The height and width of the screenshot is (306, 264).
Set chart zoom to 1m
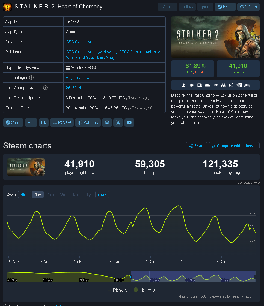pos(51,195)
